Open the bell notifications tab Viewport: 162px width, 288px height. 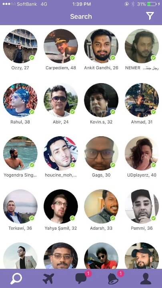pyautogui.click(x=113, y=279)
